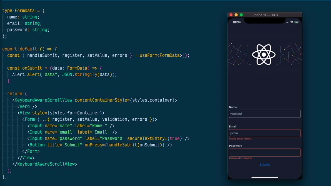Click the Email field showing y.com

click(x=265, y=133)
